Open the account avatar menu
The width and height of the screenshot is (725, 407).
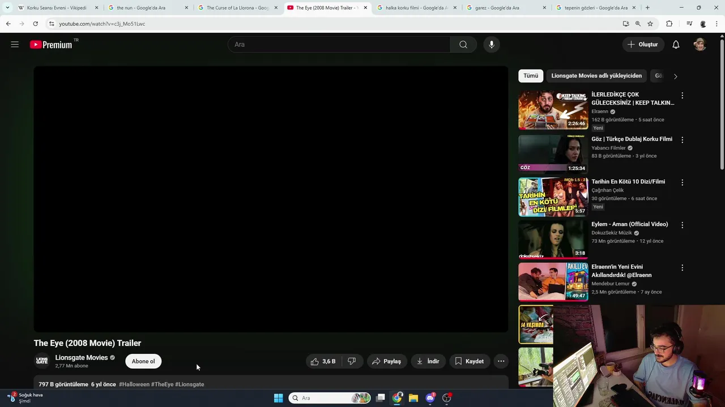click(x=700, y=45)
